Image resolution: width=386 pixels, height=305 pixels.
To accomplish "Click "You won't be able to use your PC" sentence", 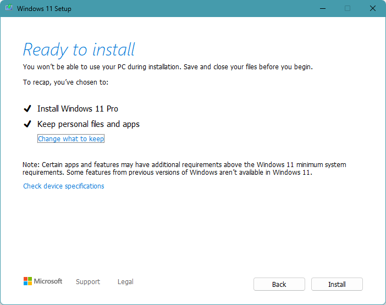I will click(x=168, y=67).
